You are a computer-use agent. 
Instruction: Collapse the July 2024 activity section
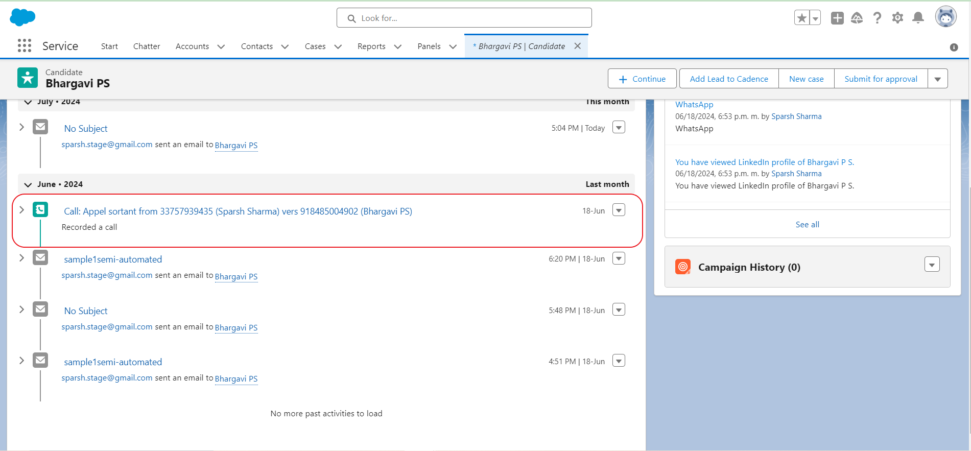pyautogui.click(x=28, y=102)
